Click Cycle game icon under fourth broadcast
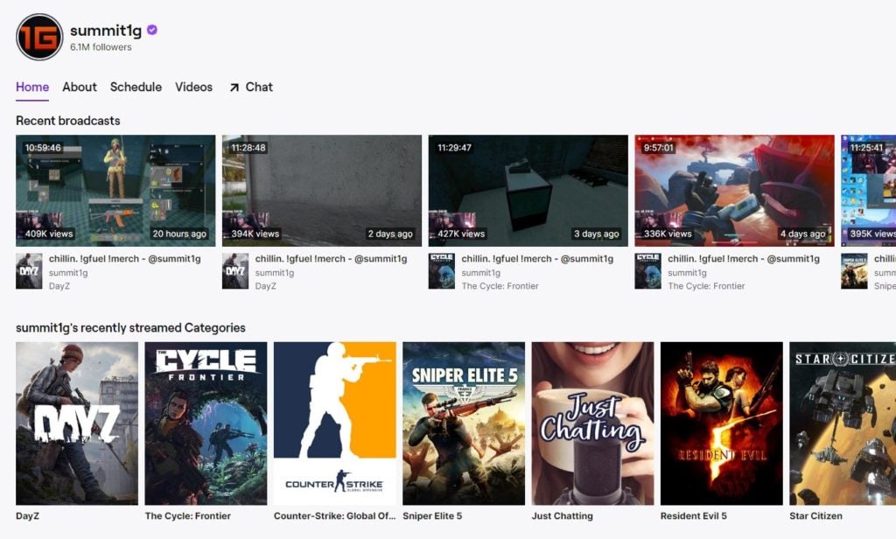896x539 pixels. pyautogui.click(x=647, y=271)
